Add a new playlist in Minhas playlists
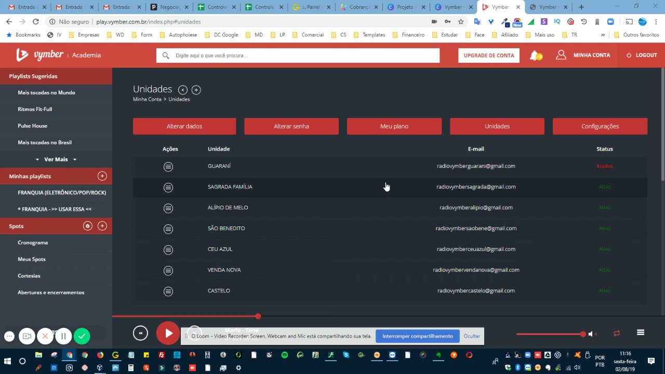Image resolution: width=665 pixels, height=374 pixels. (x=102, y=176)
